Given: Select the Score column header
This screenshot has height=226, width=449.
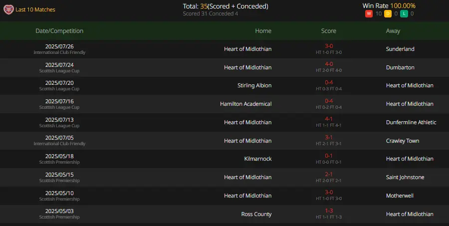Looking at the screenshot, I should [x=328, y=30].
